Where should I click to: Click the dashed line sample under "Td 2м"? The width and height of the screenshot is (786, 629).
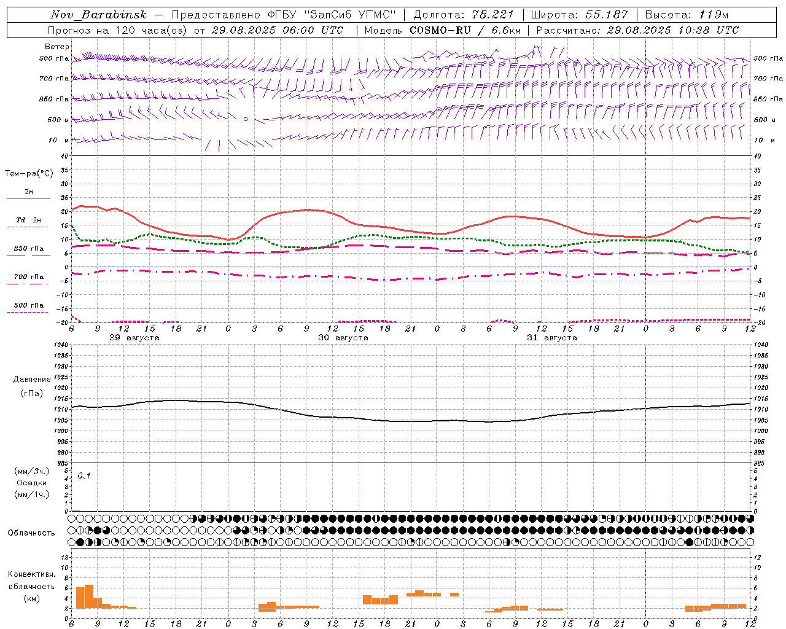click(x=28, y=227)
